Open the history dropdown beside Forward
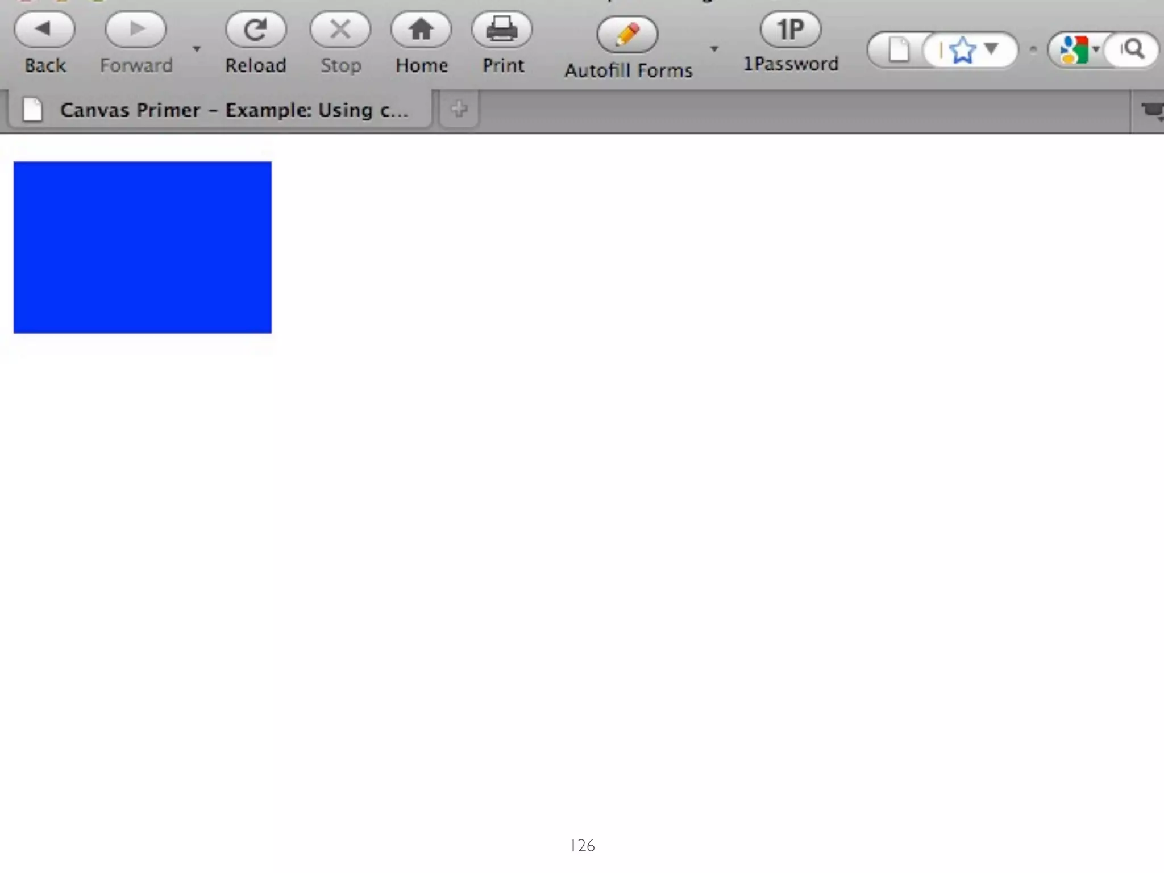1164x873 pixels. click(197, 49)
